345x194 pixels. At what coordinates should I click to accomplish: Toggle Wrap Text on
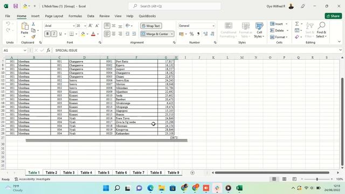point(151,26)
